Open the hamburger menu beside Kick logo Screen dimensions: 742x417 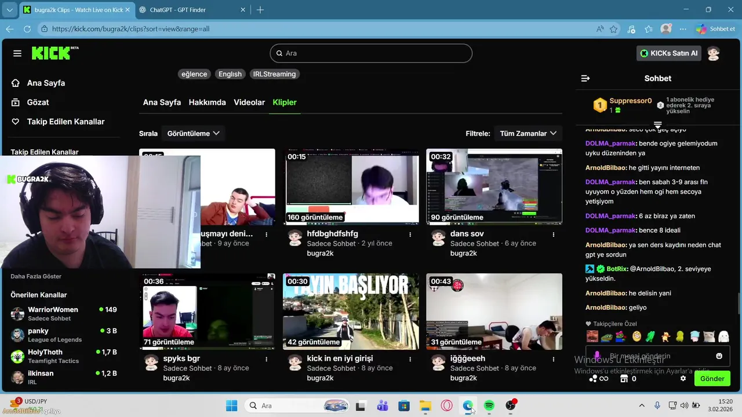point(17,53)
